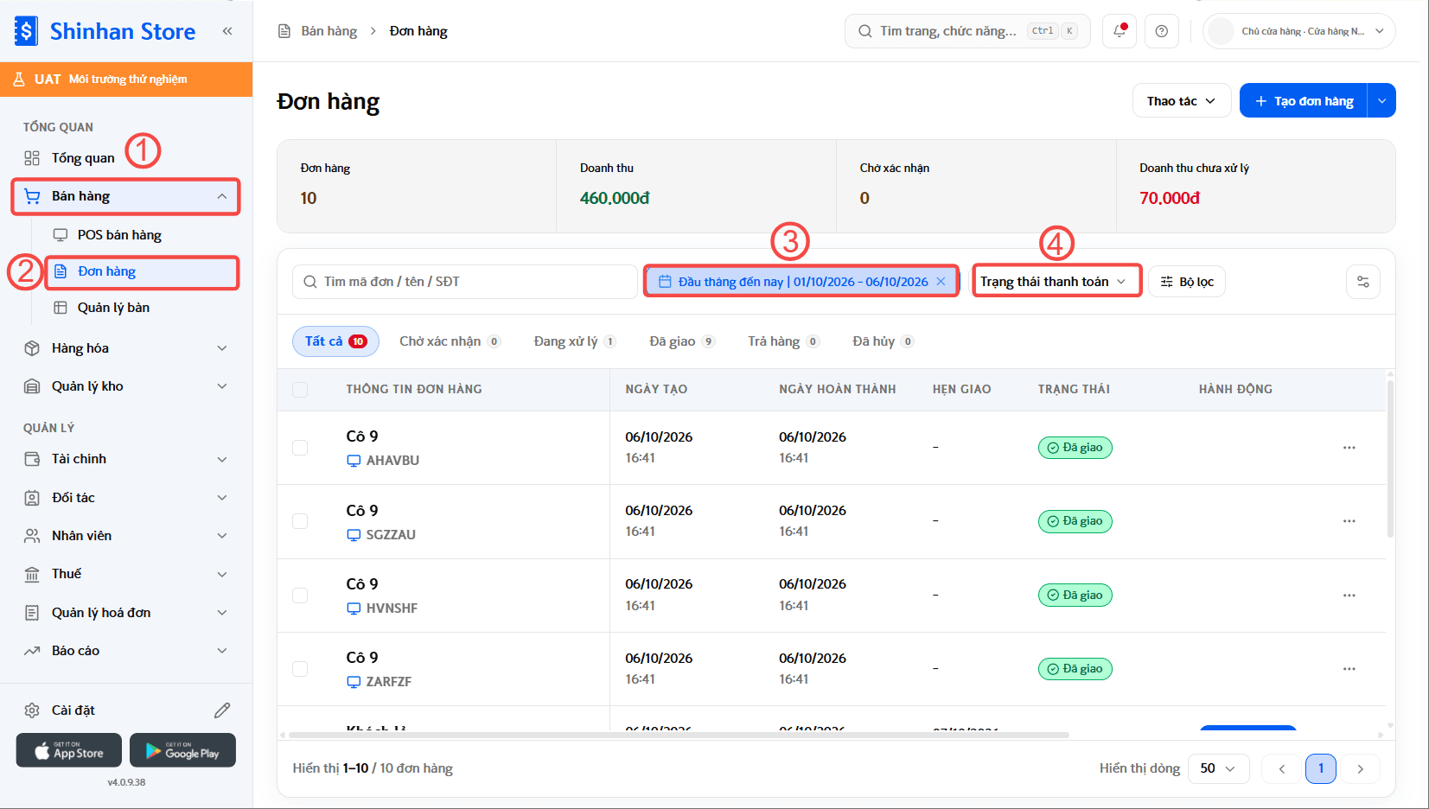Expand the Hàng hóa menu
The image size is (1429, 809).
tap(126, 348)
